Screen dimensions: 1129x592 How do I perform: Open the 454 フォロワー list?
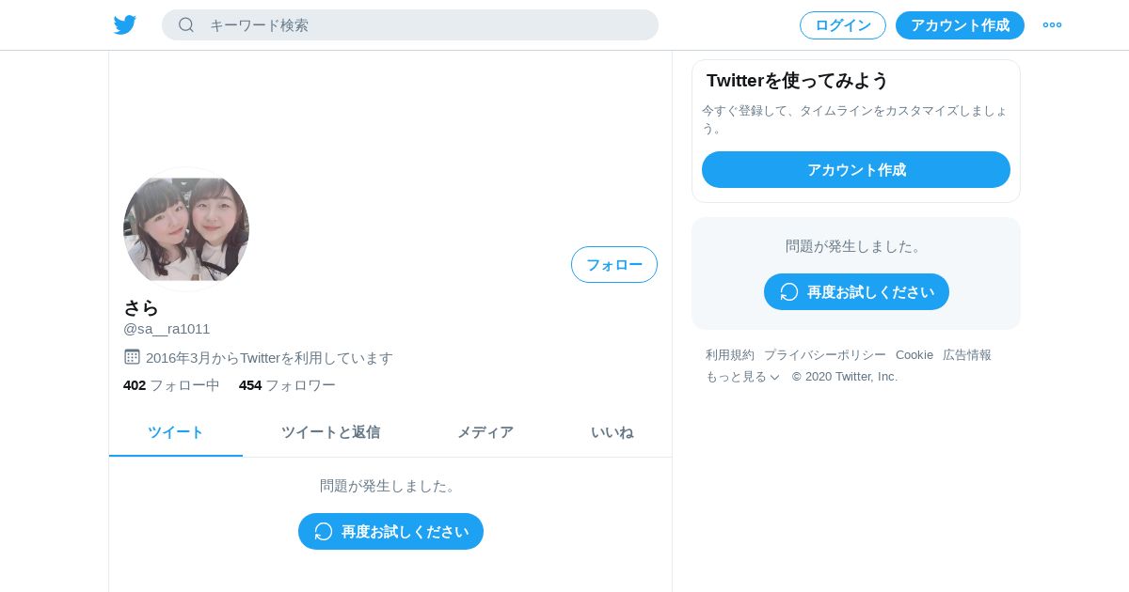[287, 384]
